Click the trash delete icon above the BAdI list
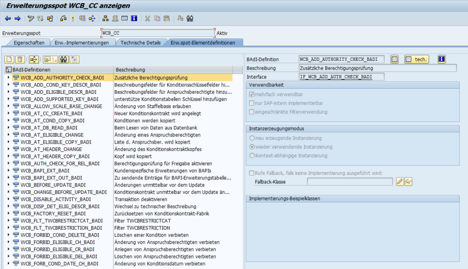The height and width of the screenshot is (269, 468). pos(20,59)
